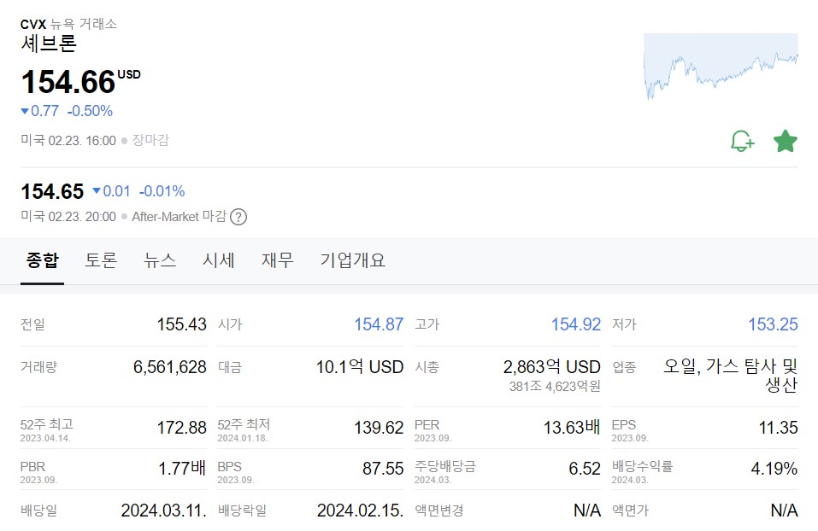Click the dividend yield 4.19%
818x531 pixels.
[774, 468]
